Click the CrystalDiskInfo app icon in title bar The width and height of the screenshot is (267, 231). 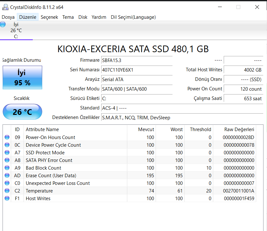click(x=5, y=7)
